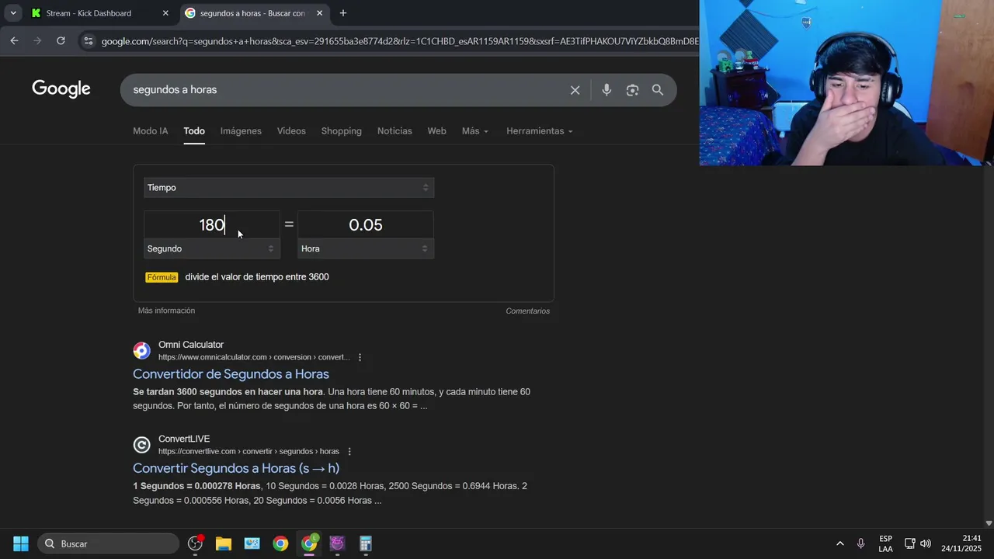Click the ConvertLIVE site favicon
This screenshot has width=994, height=559.
coord(141,445)
